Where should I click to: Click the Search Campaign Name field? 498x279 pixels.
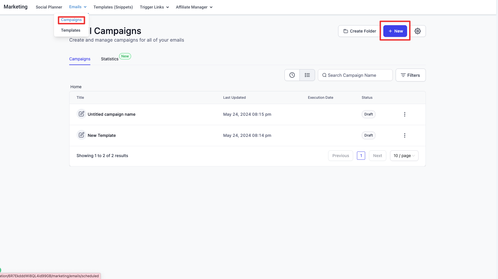(x=355, y=75)
